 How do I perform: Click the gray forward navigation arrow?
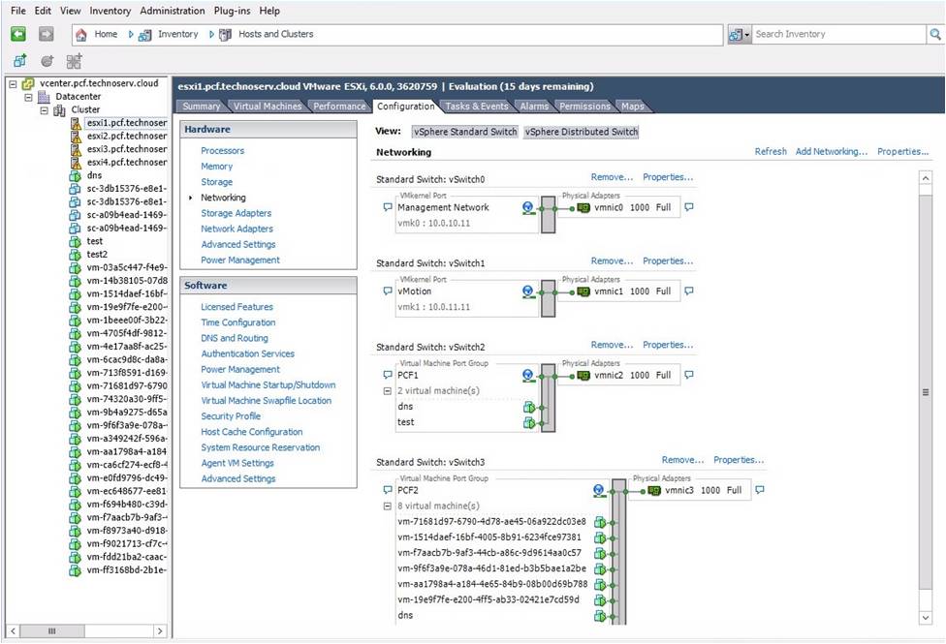point(47,34)
